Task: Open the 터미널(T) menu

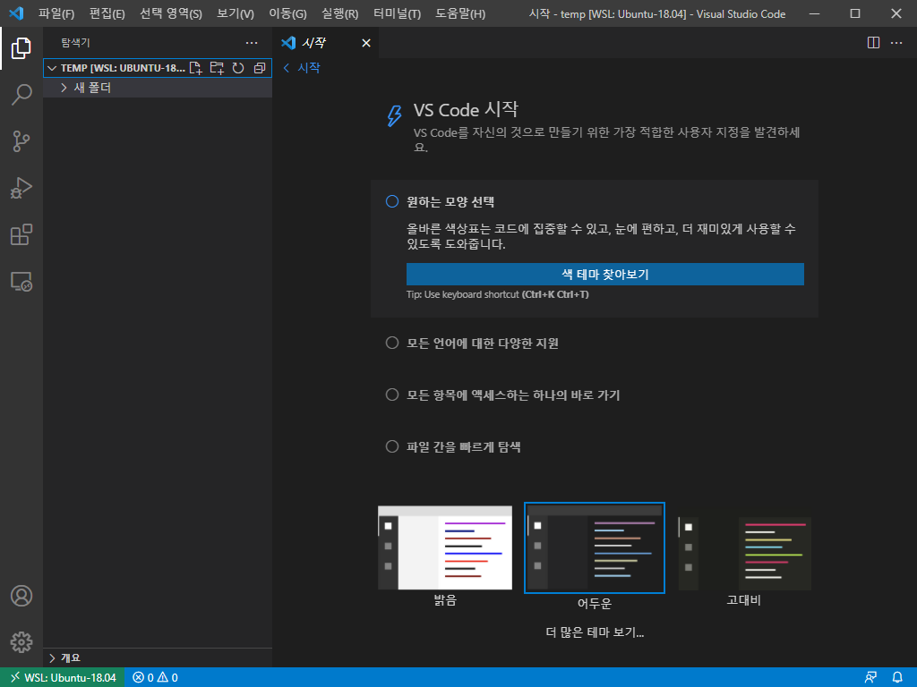Action: (397, 13)
